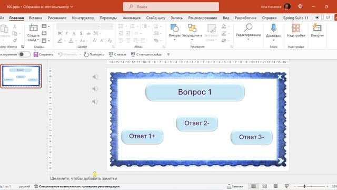The image size is (337, 190).
Task: Switch to slide sorter view in status bar
Action: pos(264,186)
